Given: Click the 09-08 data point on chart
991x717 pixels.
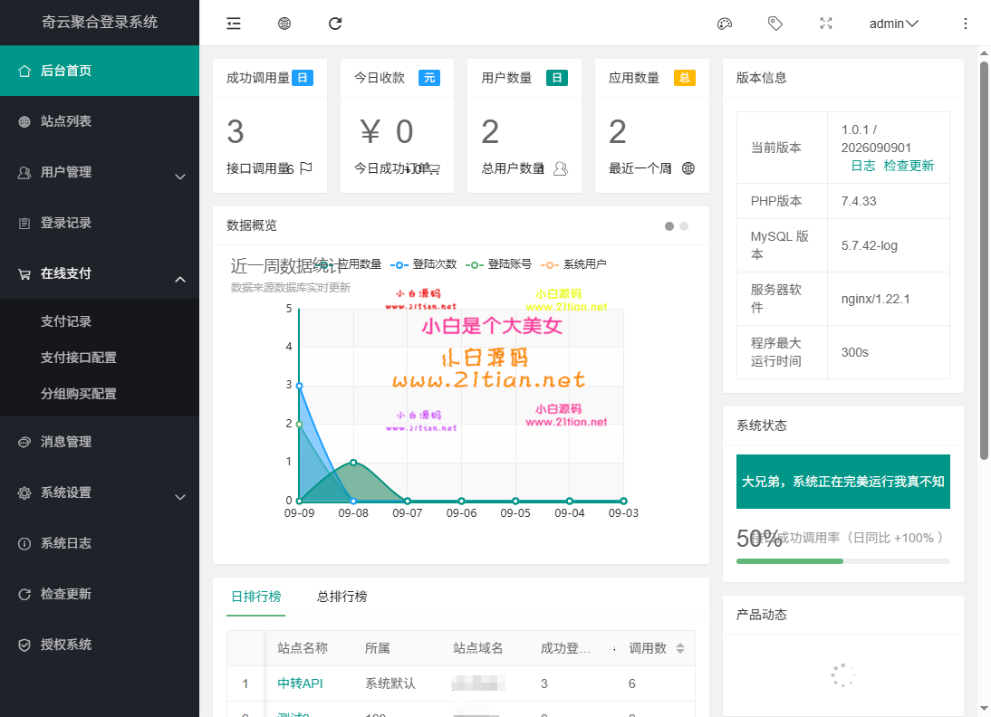Looking at the screenshot, I should (x=353, y=463).
